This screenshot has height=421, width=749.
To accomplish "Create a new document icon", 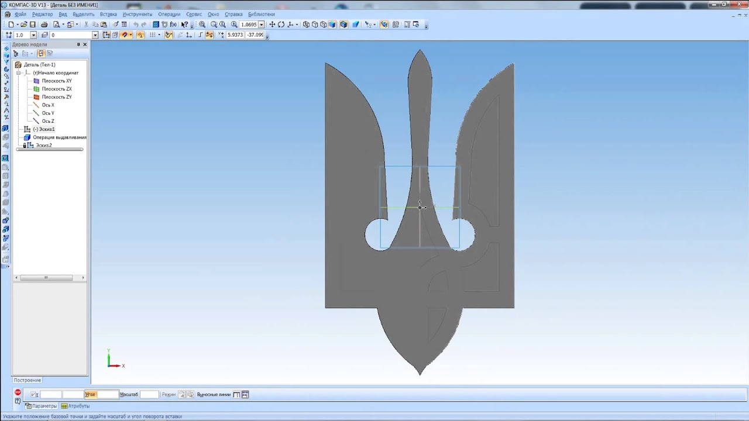I will click(x=11, y=25).
